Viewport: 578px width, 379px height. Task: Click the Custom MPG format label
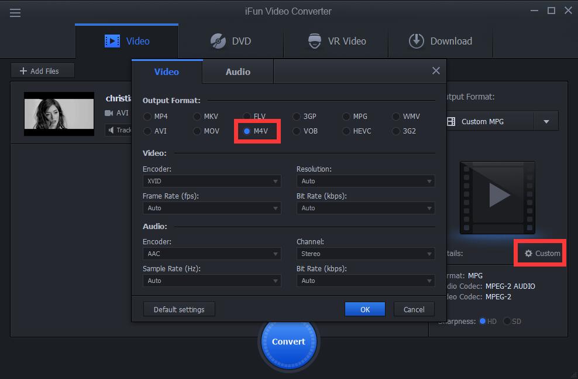click(483, 121)
